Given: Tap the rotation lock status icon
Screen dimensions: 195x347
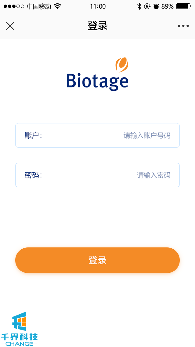Looking at the screenshot, I should [x=147, y=6].
